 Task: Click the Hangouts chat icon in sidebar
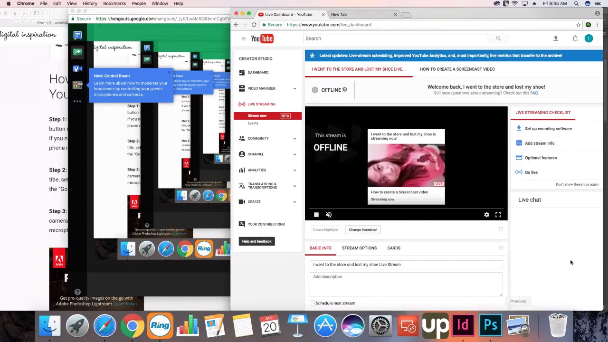(77, 35)
